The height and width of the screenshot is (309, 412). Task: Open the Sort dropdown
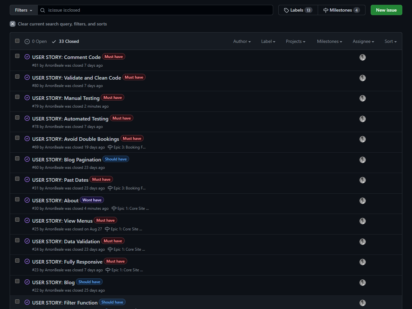390,41
